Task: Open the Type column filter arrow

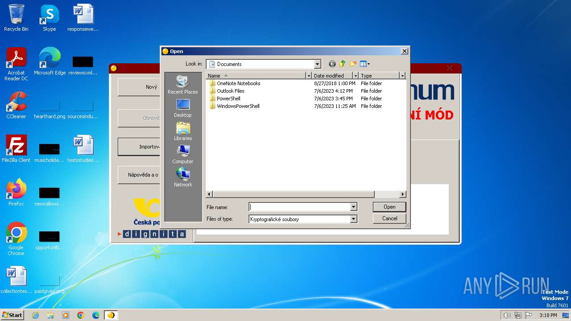Action: (402, 76)
